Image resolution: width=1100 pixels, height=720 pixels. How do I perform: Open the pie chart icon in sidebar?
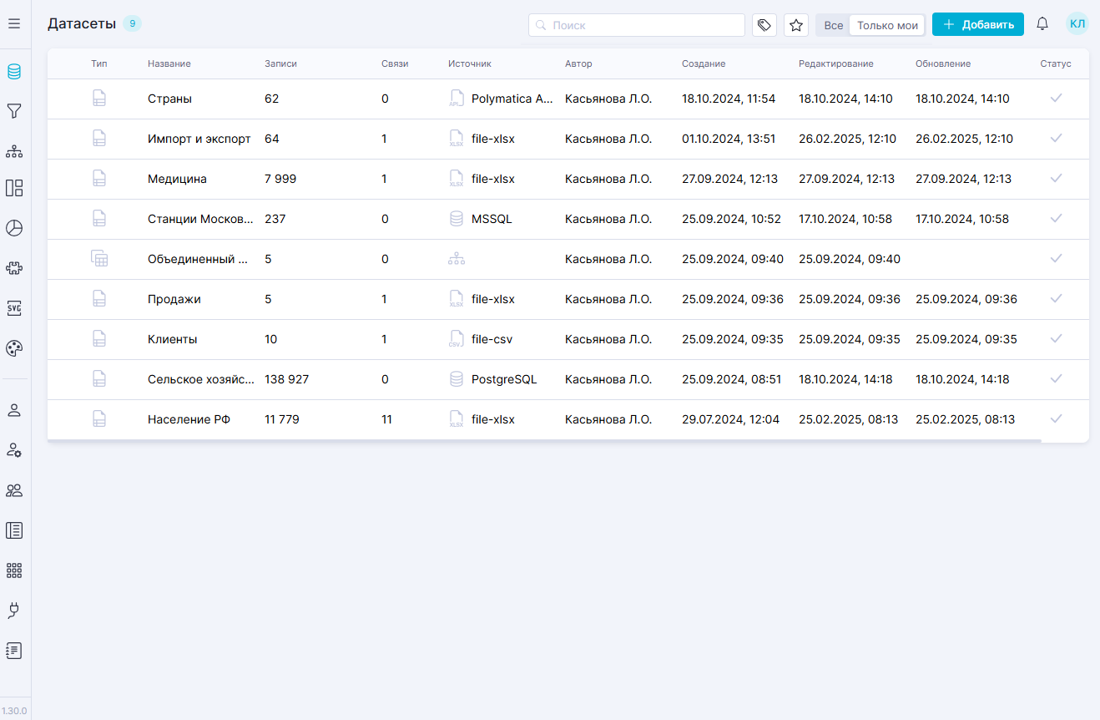pos(14,228)
